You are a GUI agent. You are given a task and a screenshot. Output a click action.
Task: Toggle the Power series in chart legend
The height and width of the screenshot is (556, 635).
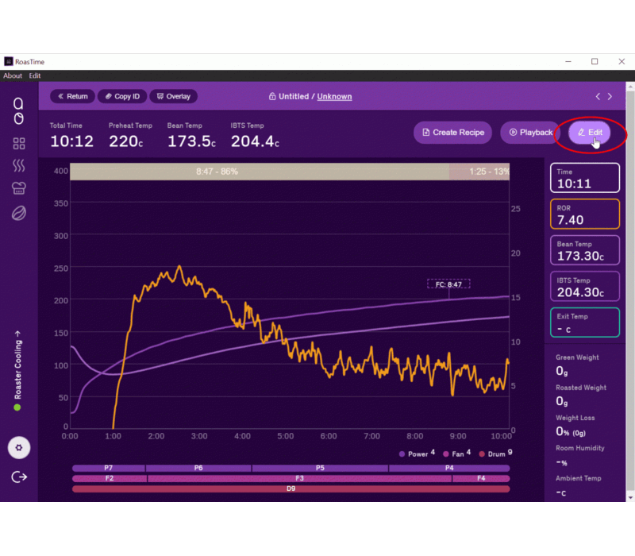point(417,454)
